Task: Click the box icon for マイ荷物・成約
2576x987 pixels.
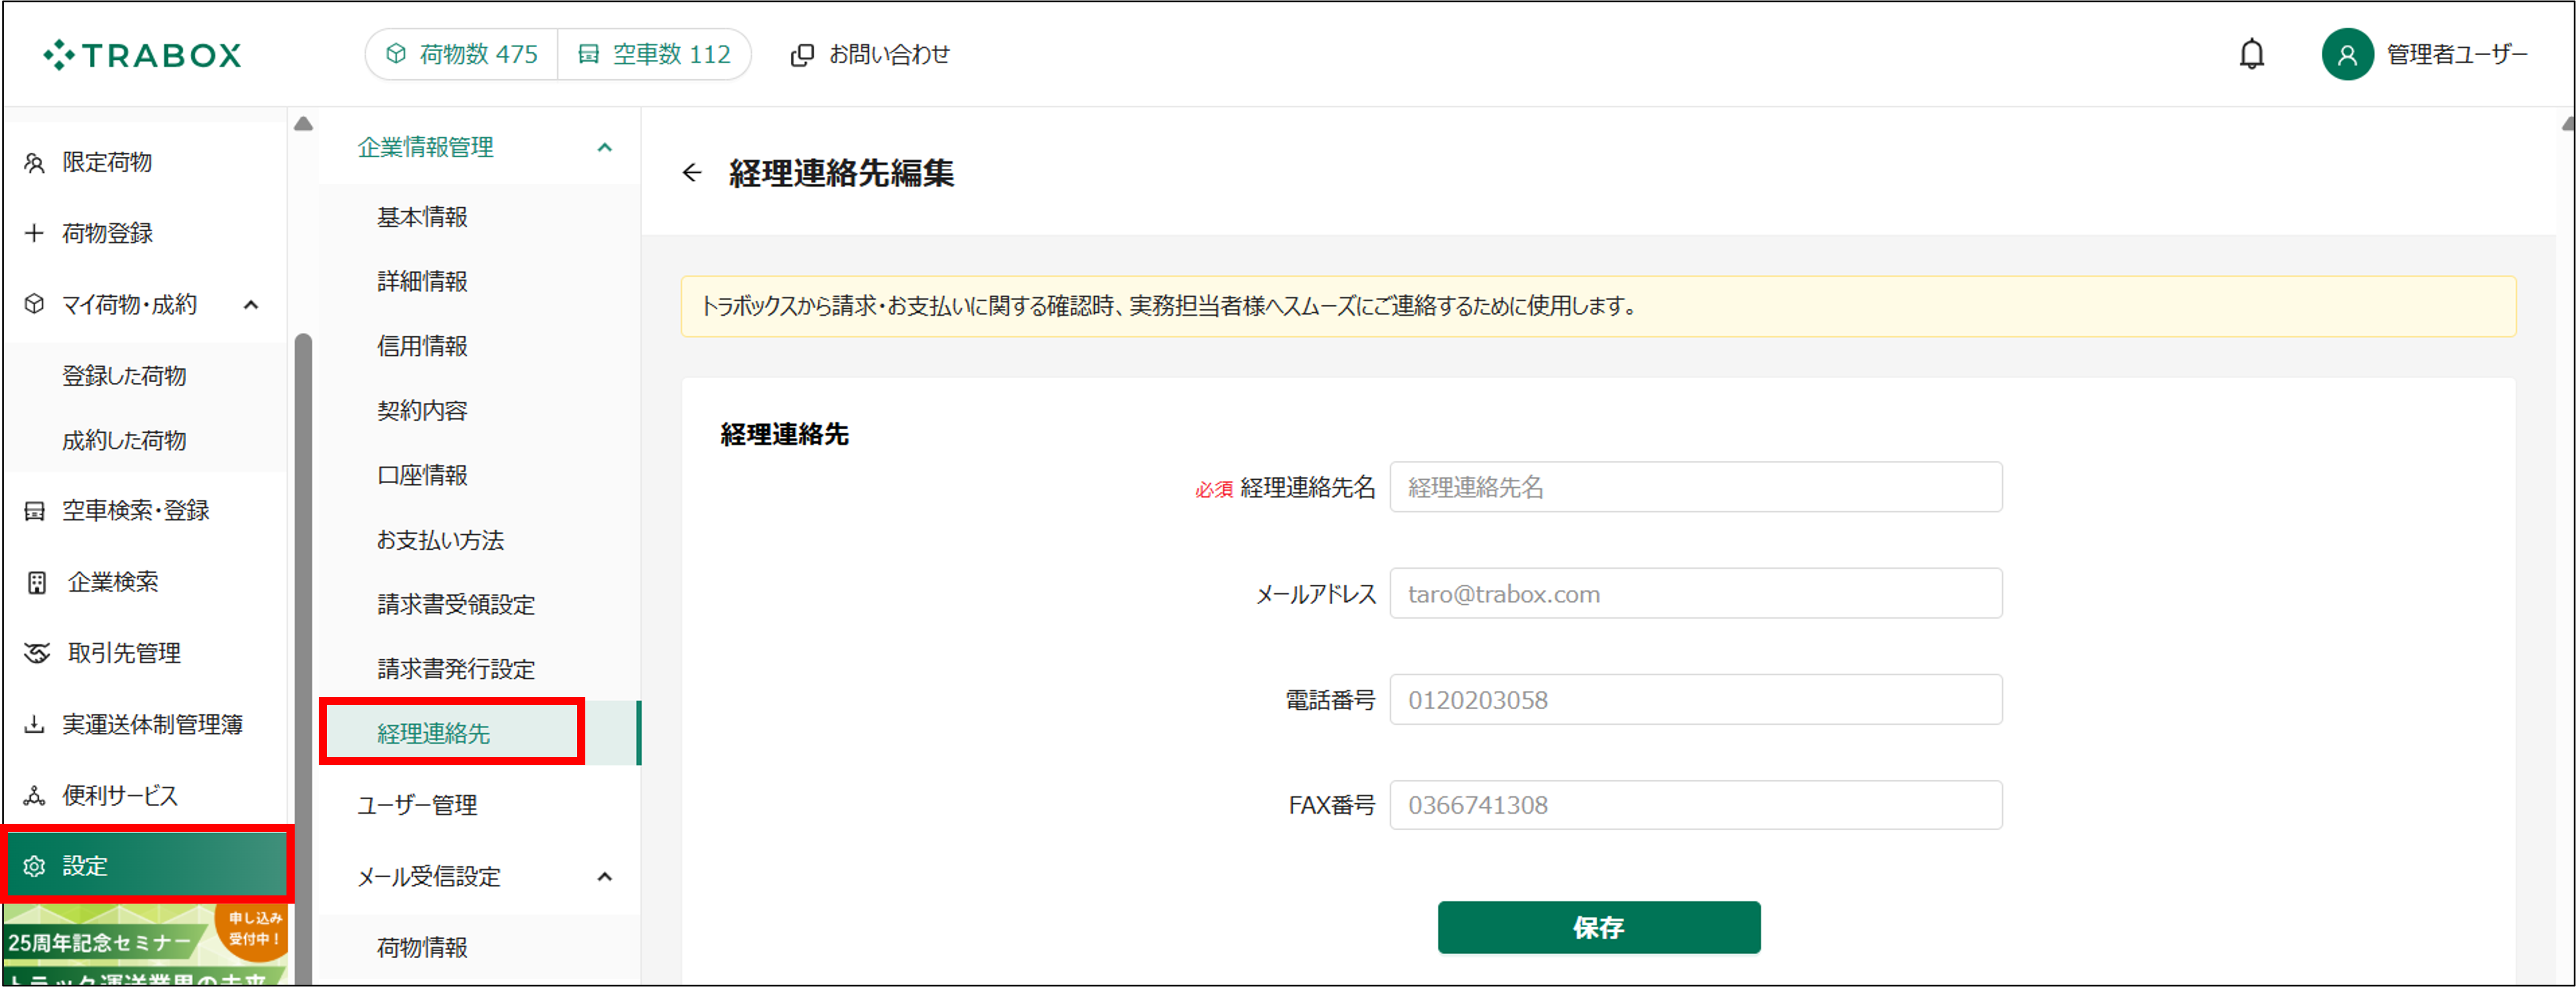Action: click(x=34, y=304)
